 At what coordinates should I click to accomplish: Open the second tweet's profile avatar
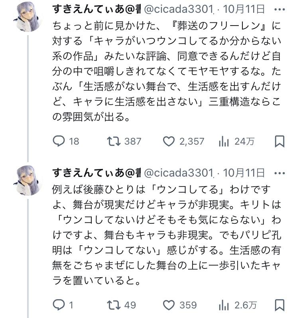(27, 181)
